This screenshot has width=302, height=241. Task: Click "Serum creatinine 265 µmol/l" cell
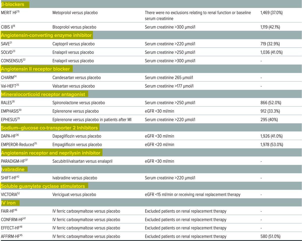tap(168, 78)
